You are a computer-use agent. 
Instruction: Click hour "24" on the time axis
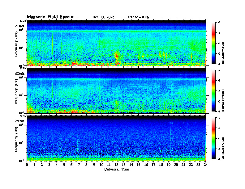click(x=206, y=165)
